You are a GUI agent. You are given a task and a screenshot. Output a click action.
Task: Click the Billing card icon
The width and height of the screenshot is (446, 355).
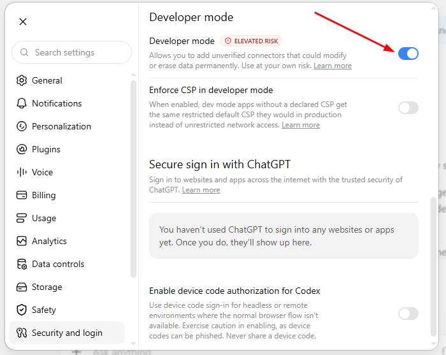(22, 195)
